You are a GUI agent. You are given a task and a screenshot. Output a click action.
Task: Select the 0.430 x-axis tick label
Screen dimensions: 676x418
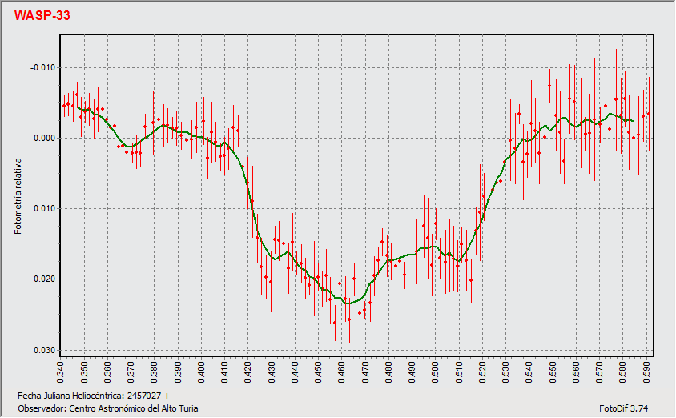tap(272, 372)
